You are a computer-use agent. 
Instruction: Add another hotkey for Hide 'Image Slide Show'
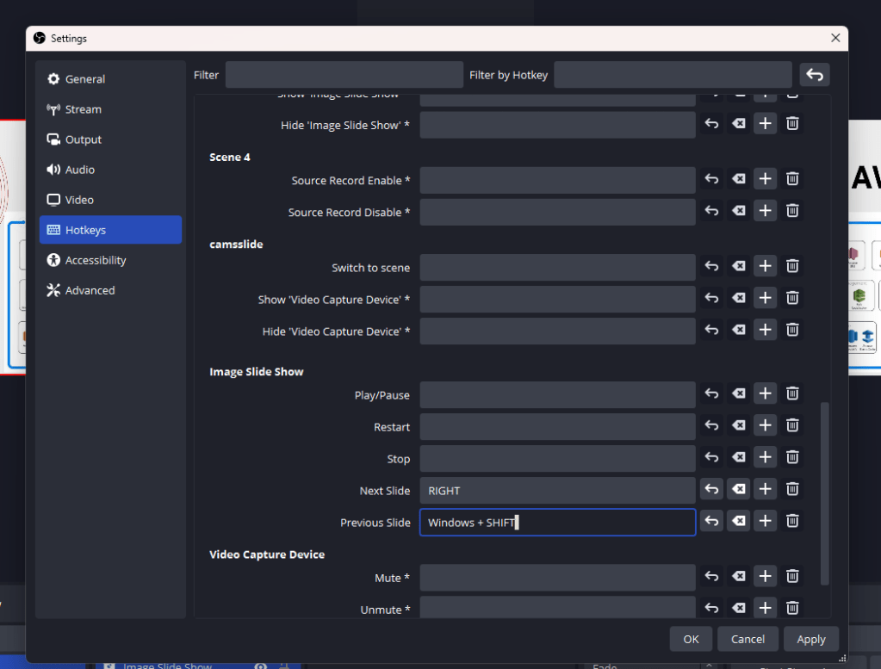765,124
